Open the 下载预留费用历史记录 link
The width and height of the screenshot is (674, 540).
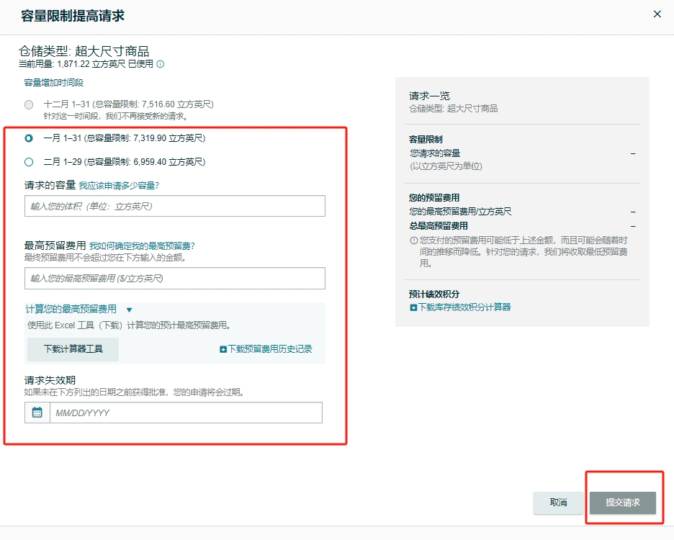[x=272, y=348]
